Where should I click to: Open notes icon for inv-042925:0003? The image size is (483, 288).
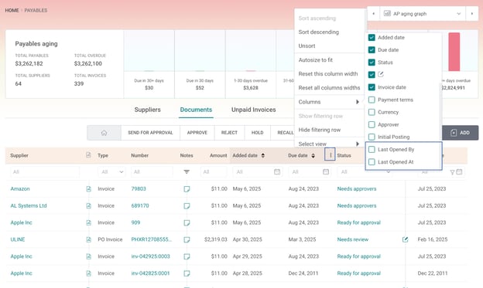187,256
